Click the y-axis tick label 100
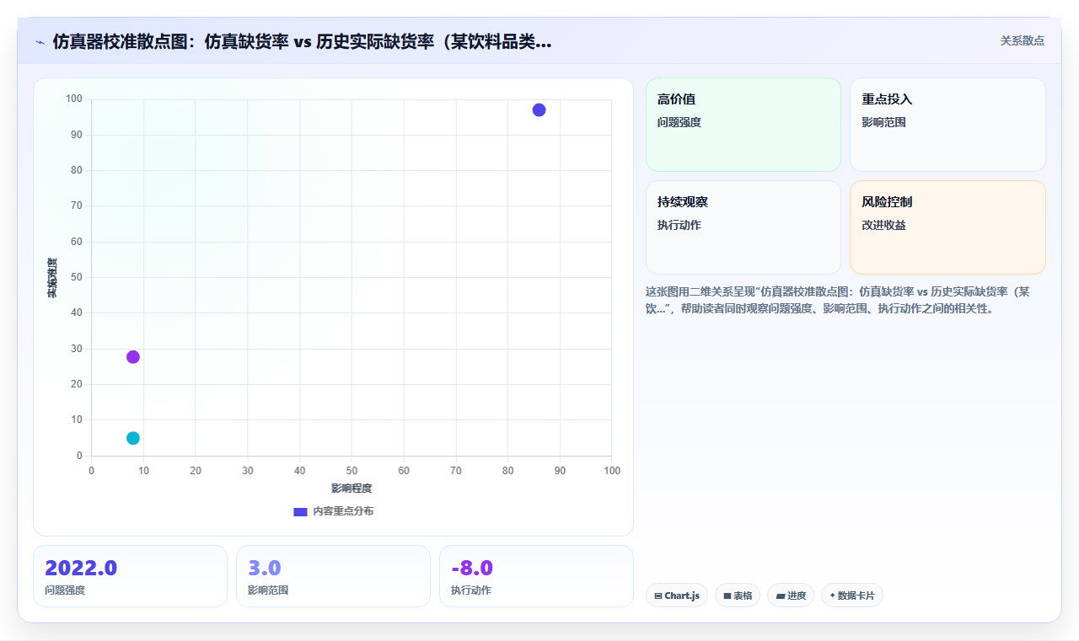Image resolution: width=1079 pixels, height=641 pixels. click(74, 99)
